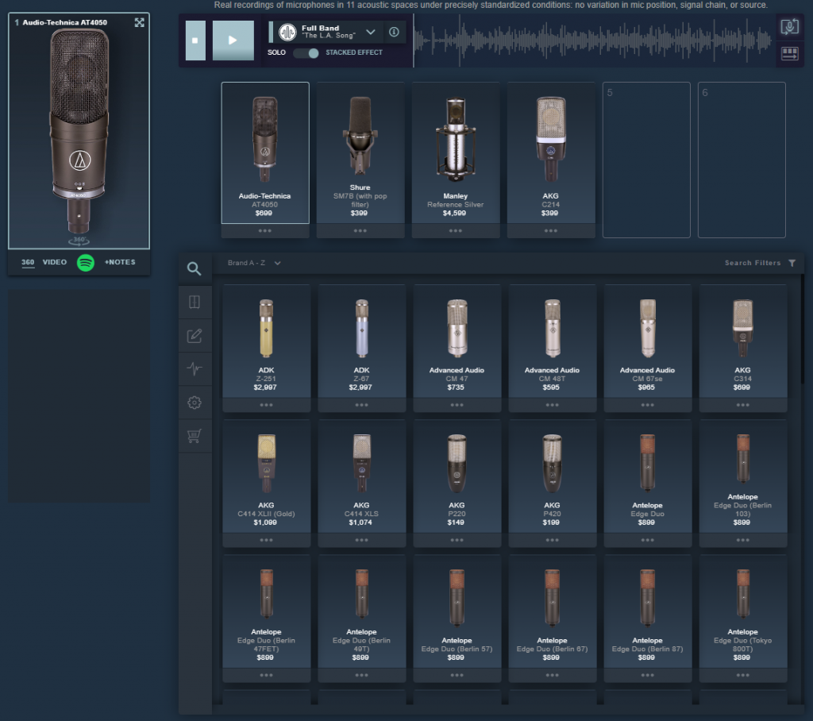Click the edit notes pencil sidebar icon
This screenshot has height=721, width=813.
coord(195,336)
